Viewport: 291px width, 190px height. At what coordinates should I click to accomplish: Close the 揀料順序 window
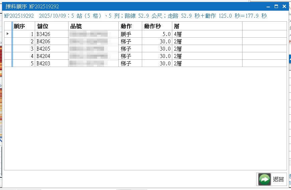point(284,6)
